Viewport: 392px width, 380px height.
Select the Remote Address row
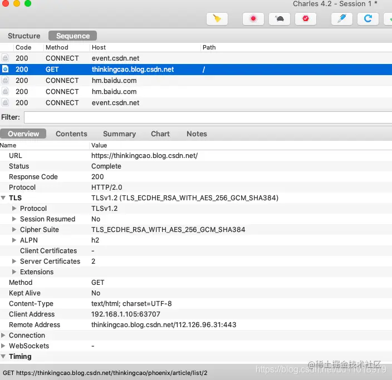[x=196, y=325]
